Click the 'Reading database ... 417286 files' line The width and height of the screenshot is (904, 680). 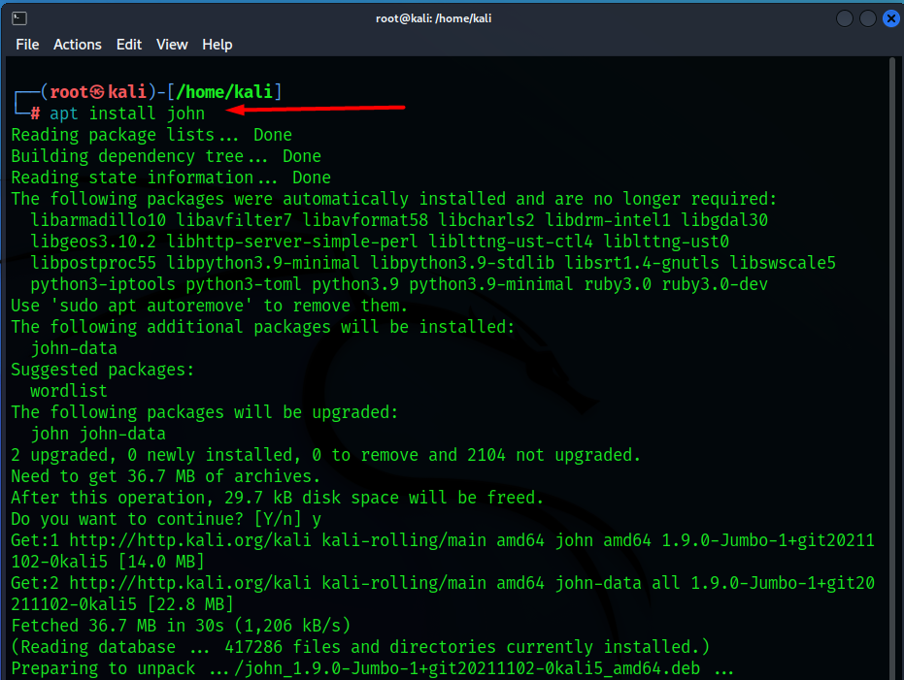360,647
